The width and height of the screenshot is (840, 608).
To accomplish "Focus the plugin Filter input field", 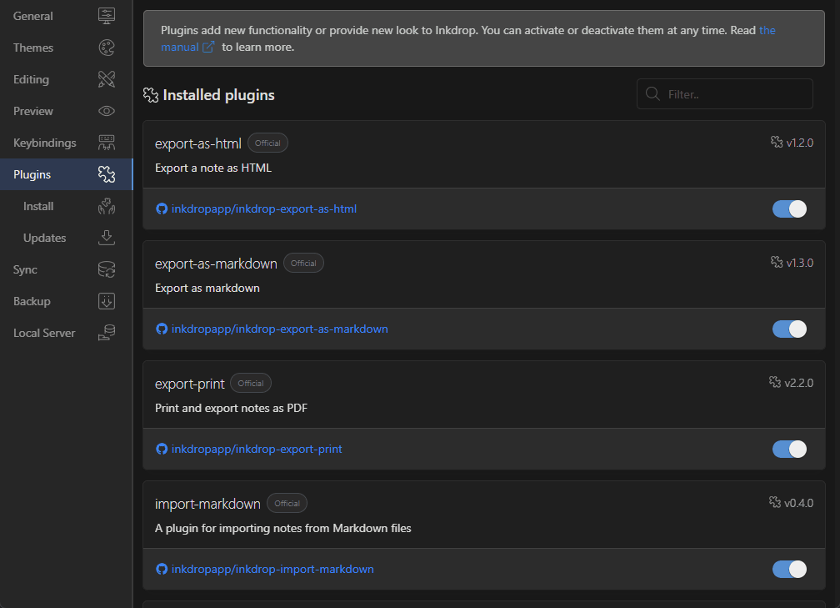I will tap(724, 93).
